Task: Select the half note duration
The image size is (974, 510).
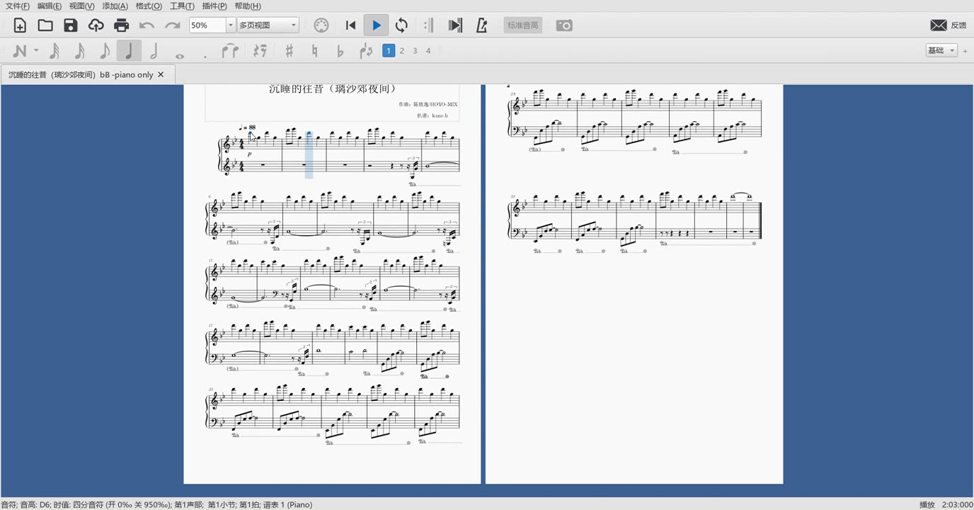Action: point(154,51)
